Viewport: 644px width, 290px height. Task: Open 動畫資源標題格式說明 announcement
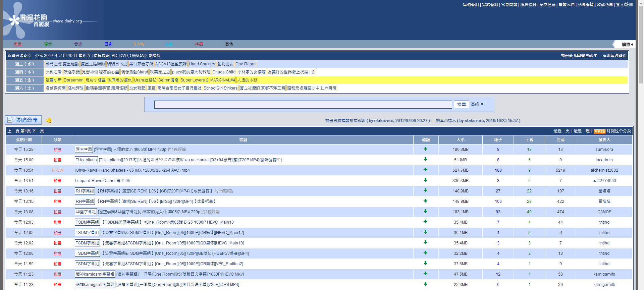(x=377, y=121)
